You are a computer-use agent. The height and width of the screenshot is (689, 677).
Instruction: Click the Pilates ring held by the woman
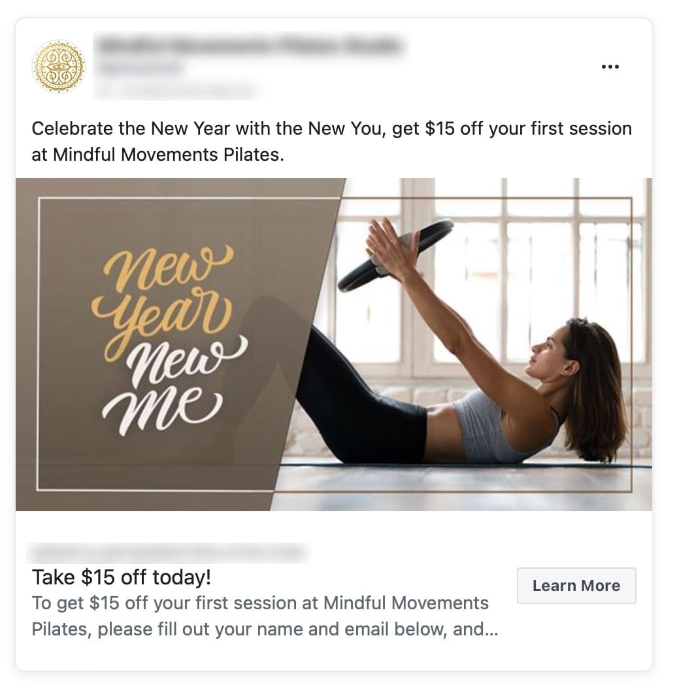[x=395, y=256]
